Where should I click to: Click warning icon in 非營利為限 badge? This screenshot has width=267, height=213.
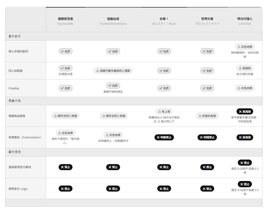[x=200, y=116]
